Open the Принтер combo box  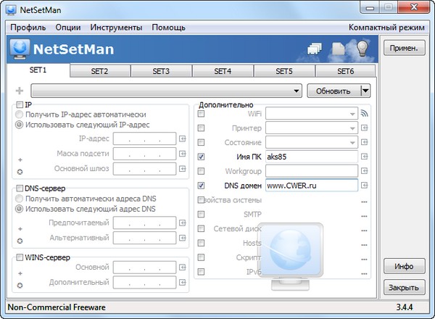tap(312, 128)
